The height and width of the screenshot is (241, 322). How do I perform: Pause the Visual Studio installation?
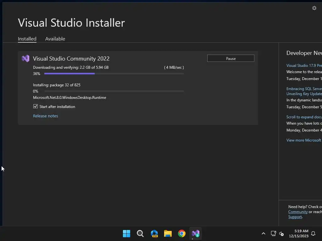point(230,58)
